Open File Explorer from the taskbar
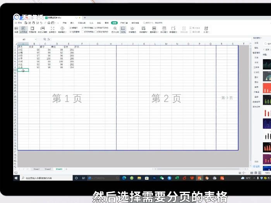 tap(139, 178)
